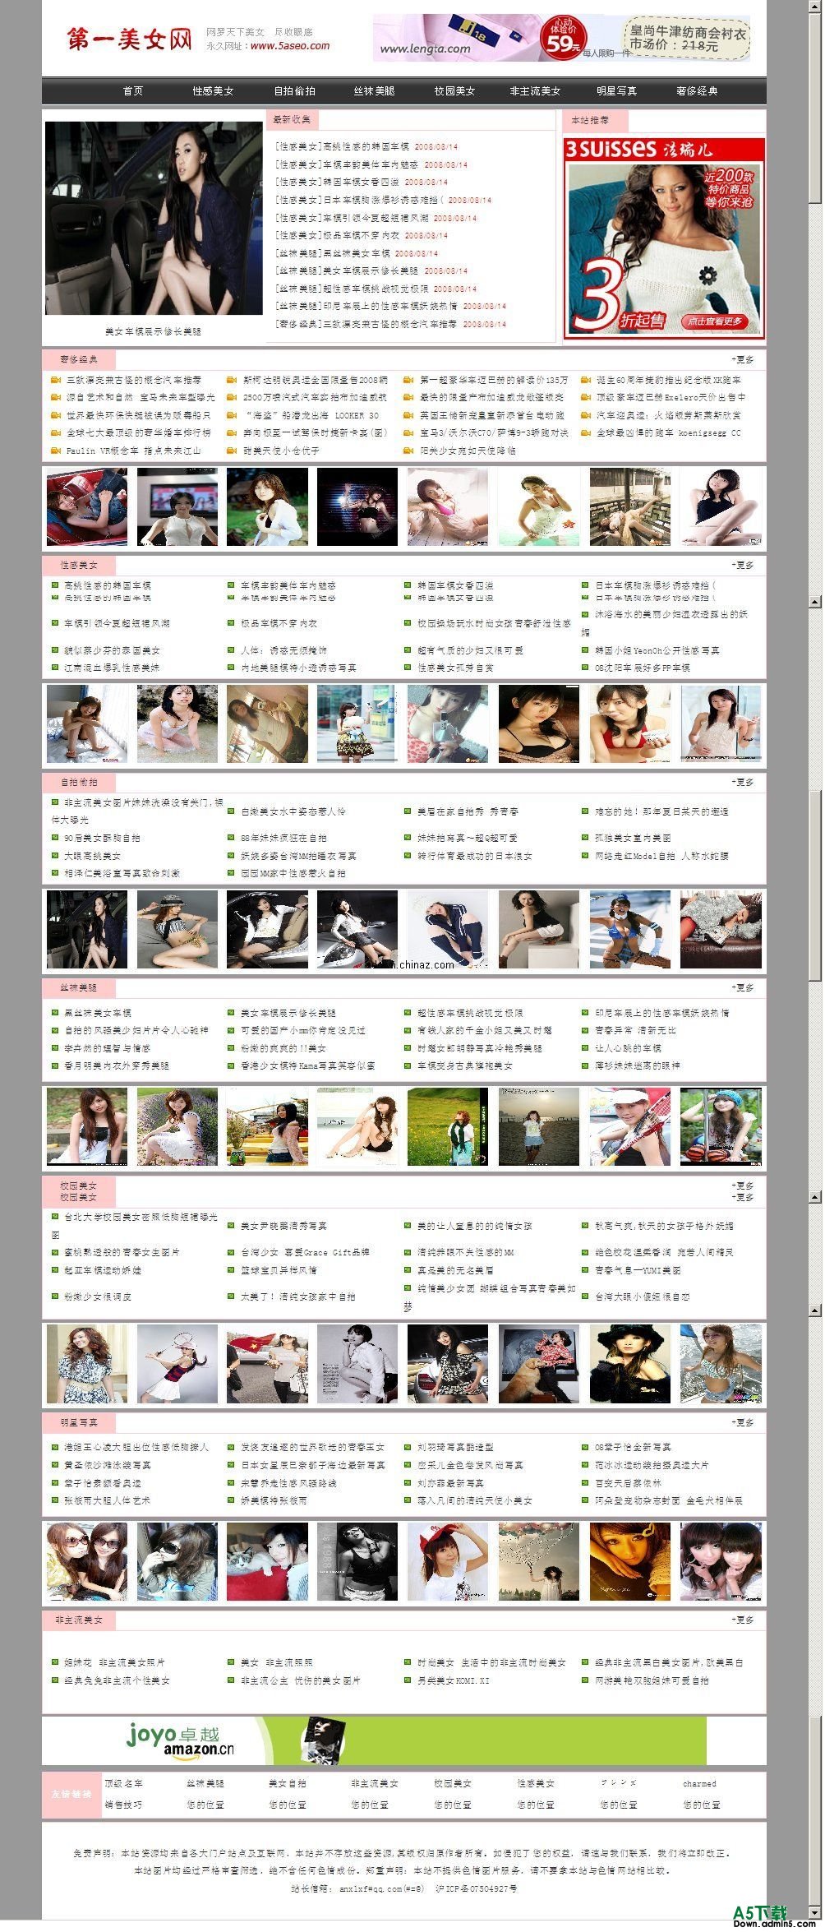The width and height of the screenshot is (825, 1932).
Task: Click +更多 in the 自拍偷拍 section
Action: point(742,783)
